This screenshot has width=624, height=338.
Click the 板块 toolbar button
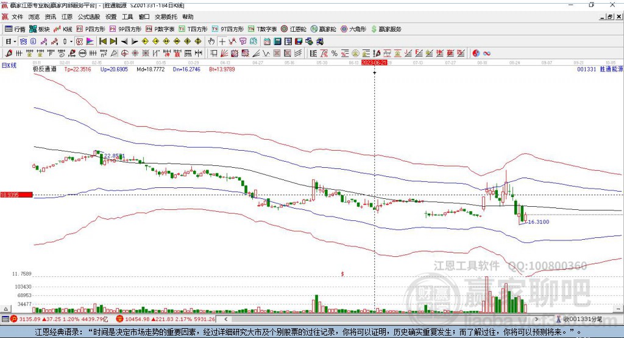coord(40,29)
